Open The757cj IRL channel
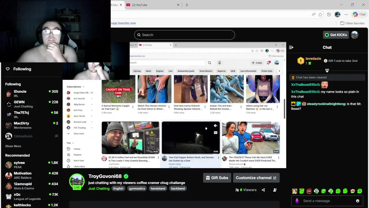369x208 pixels. point(32,115)
